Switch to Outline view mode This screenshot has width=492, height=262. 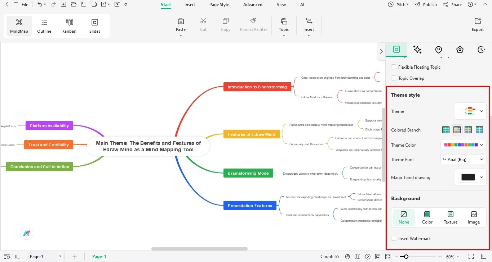pos(44,26)
